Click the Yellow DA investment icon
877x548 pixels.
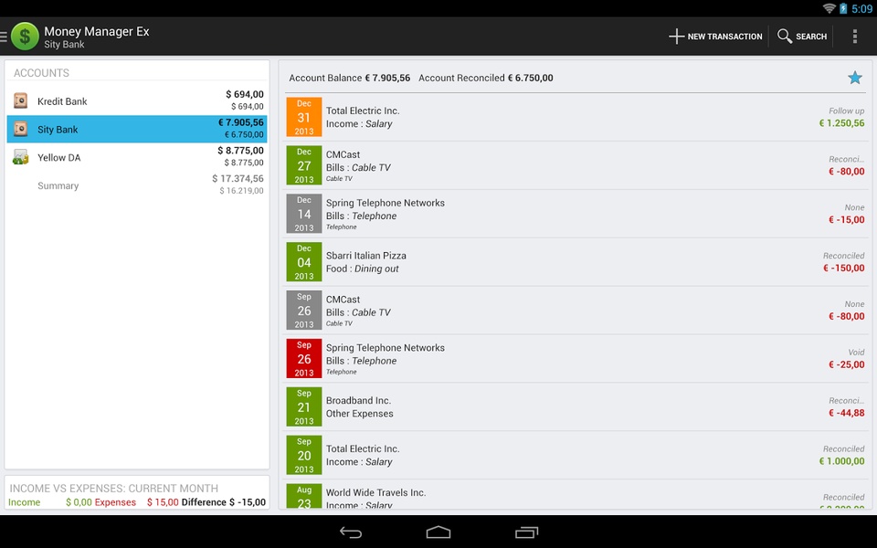[21, 157]
